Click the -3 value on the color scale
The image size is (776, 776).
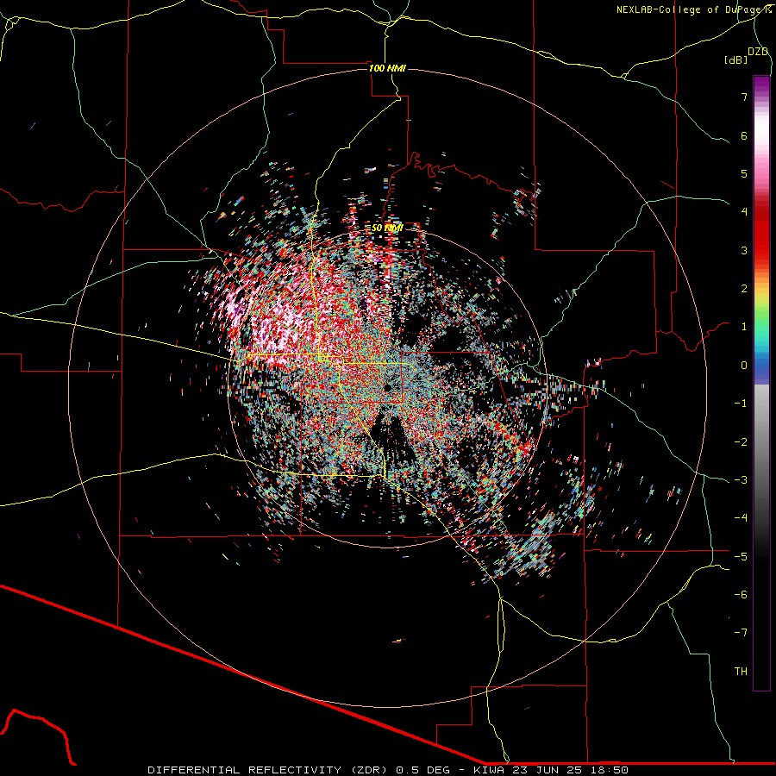[x=741, y=480]
